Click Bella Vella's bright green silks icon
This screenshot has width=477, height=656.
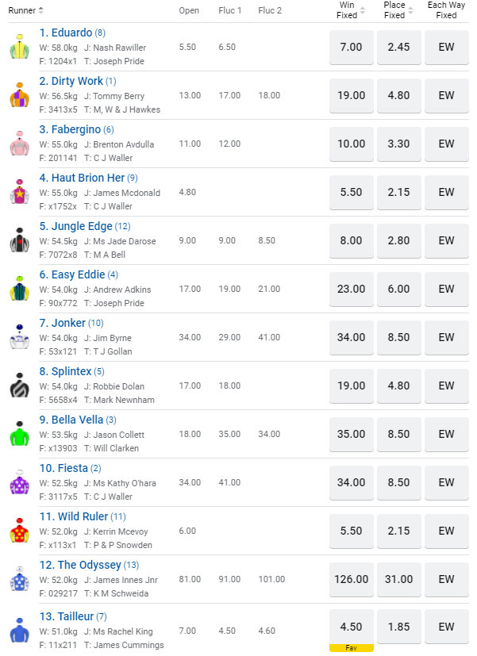click(19, 435)
